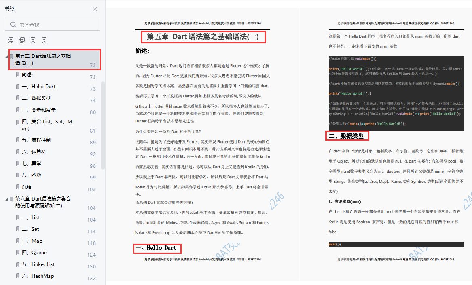Screen dimensions: 472x285
Task: Open bookmark 第六章 Dart语法篇之集合
Action: (43, 202)
